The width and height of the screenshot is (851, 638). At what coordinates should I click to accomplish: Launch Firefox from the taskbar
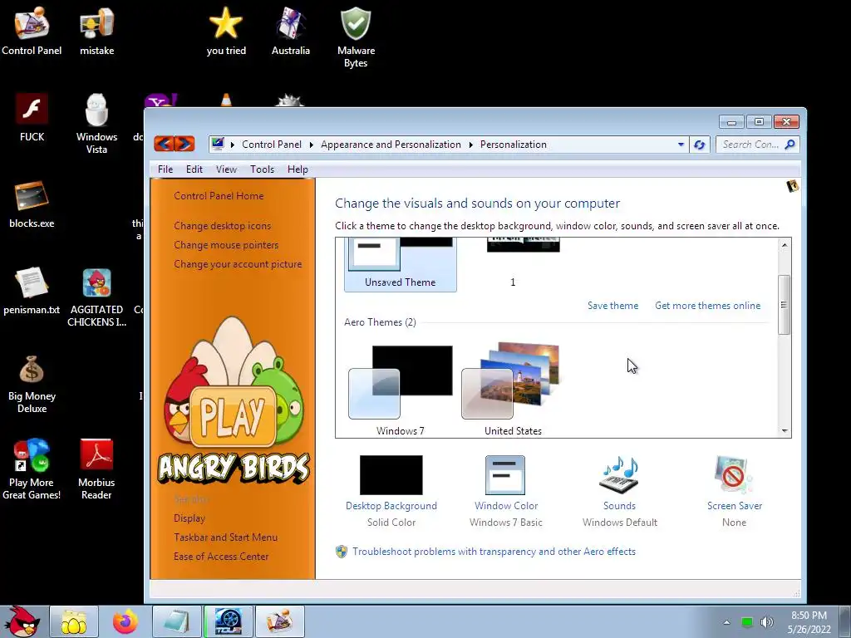125,621
